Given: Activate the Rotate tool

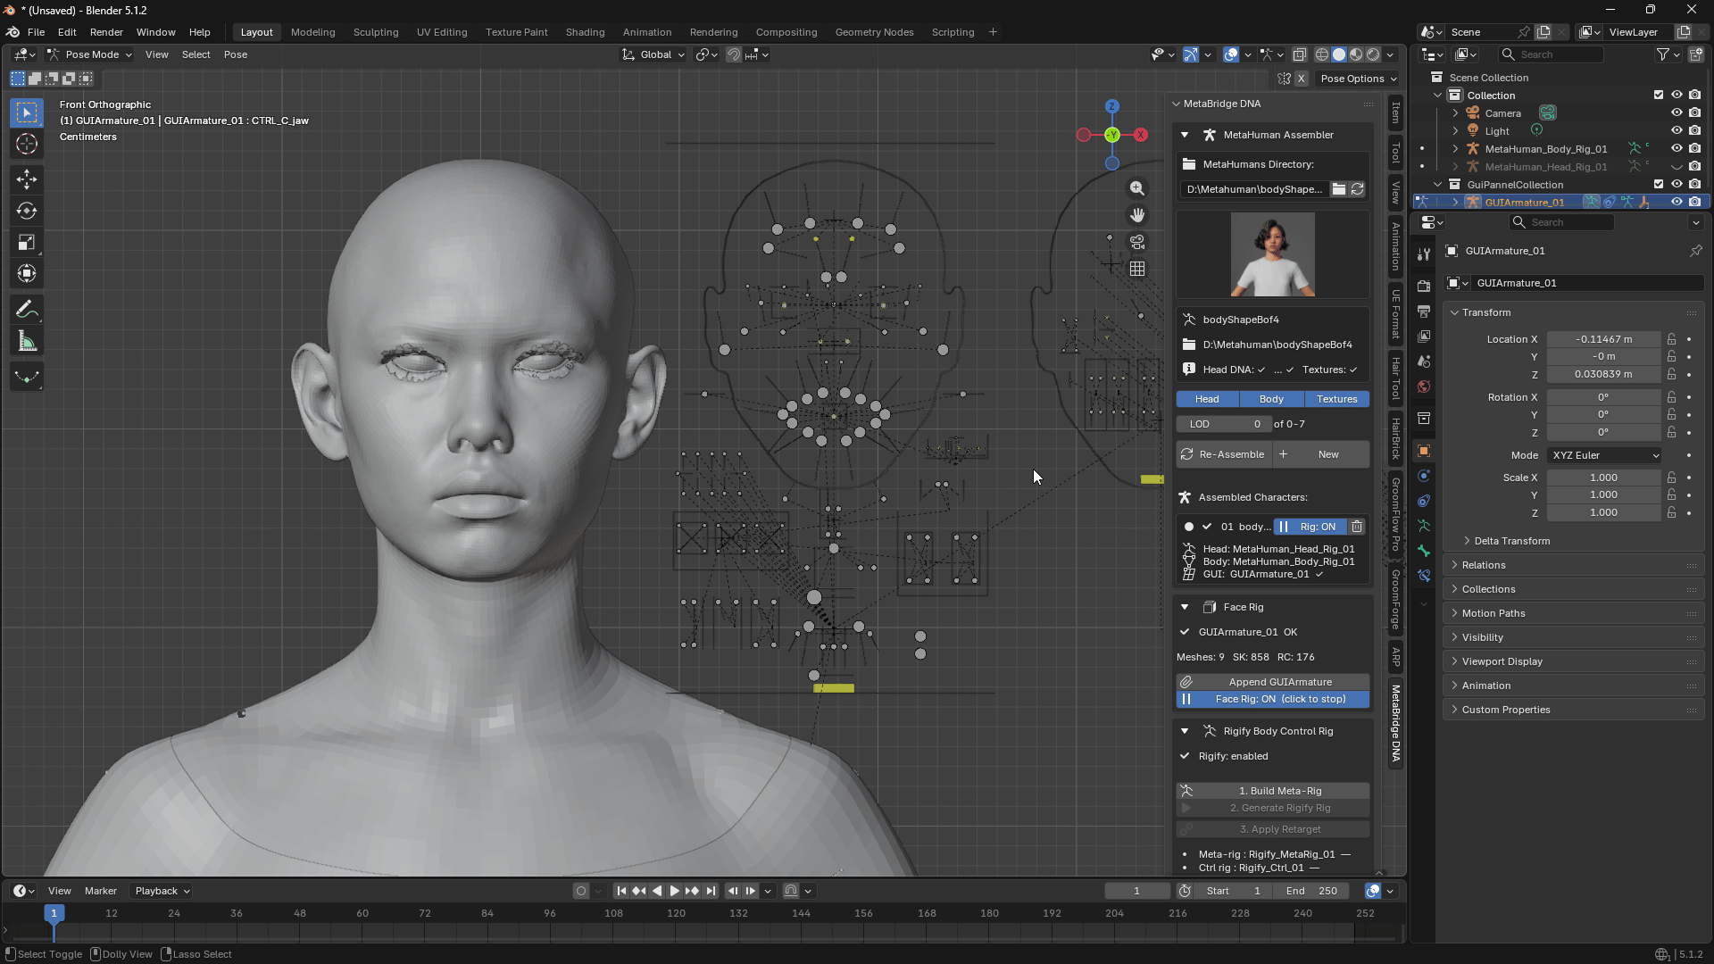Looking at the screenshot, I should tap(27, 211).
